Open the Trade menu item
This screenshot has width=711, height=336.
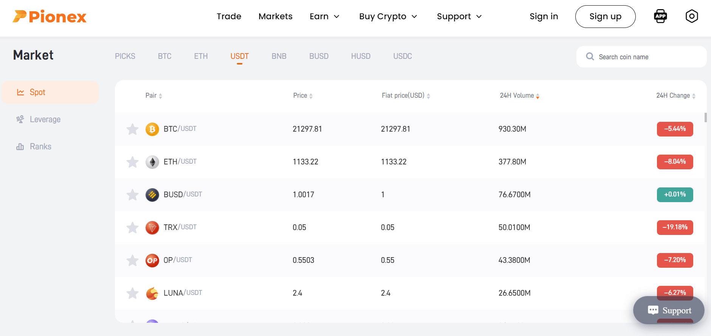click(x=229, y=17)
